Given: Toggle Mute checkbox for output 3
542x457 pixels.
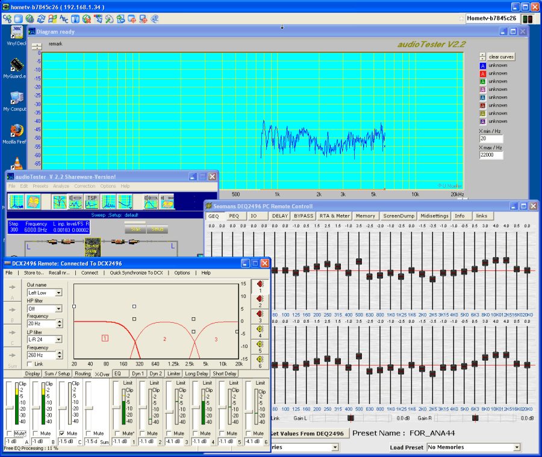Looking at the screenshot, I should 169,433.
